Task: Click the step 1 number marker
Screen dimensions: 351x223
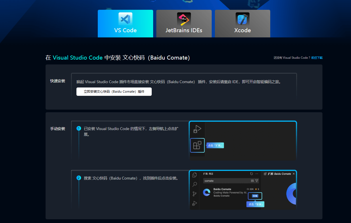Action: 79,129
